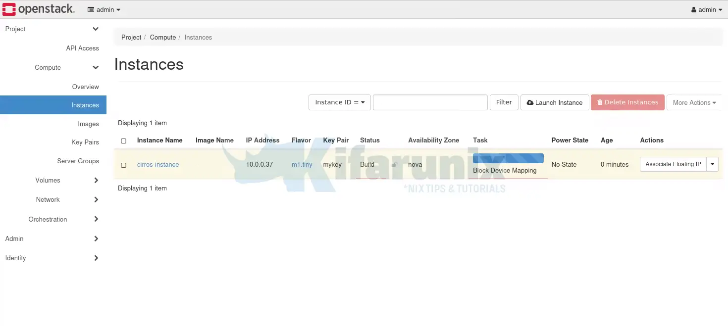Open the cirros-instance details link
This screenshot has width=728, height=326.
(158, 164)
